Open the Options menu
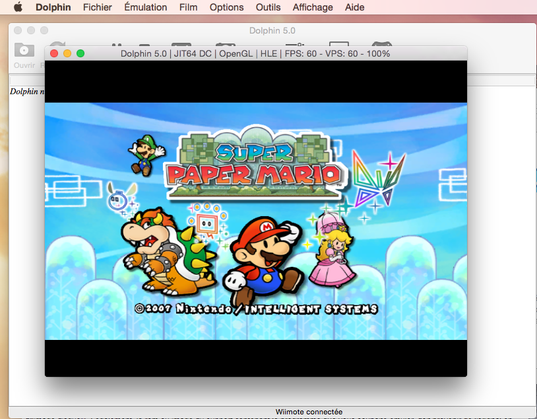Image resolution: width=537 pixels, height=419 pixels. (x=226, y=7)
